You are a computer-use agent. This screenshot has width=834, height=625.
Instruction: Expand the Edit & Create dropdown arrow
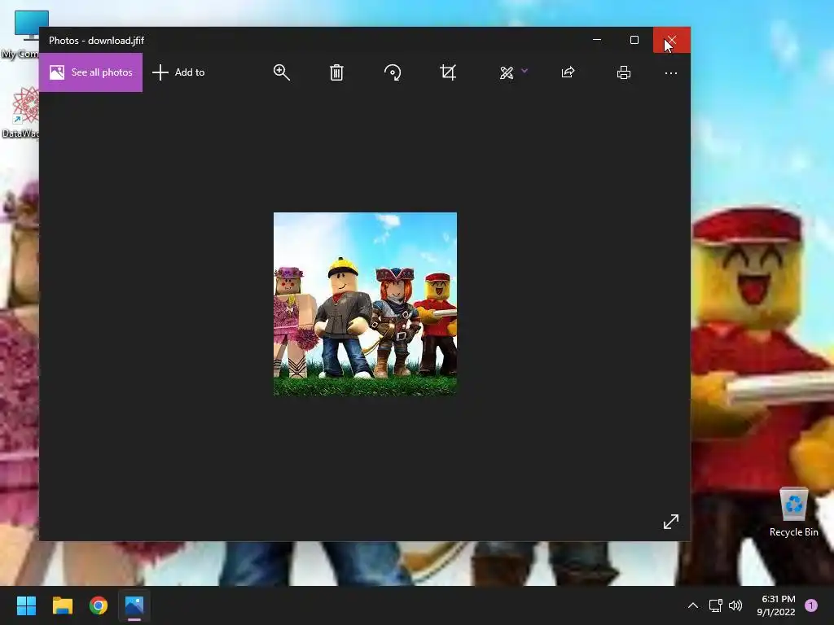[x=525, y=70]
